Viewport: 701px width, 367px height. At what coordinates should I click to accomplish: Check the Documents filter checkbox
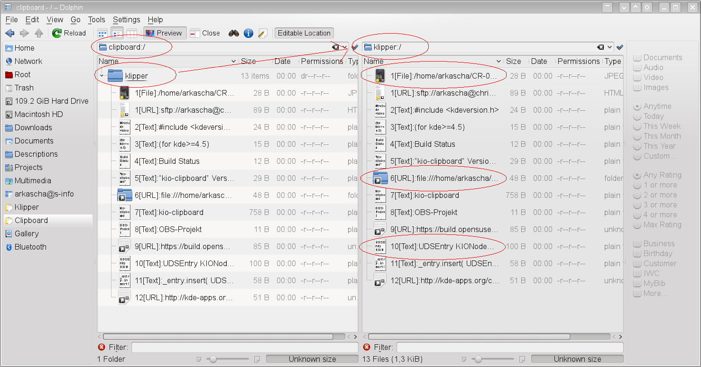pyautogui.click(x=637, y=58)
